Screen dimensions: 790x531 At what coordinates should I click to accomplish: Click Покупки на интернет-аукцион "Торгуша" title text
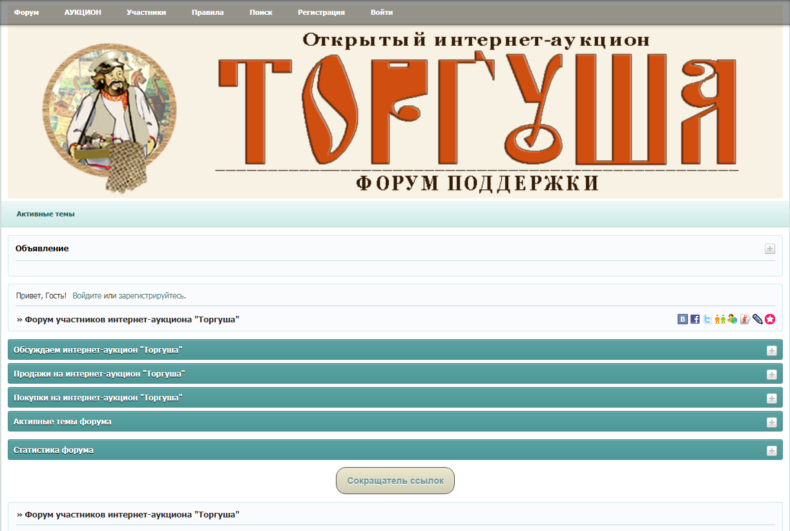(98, 397)
